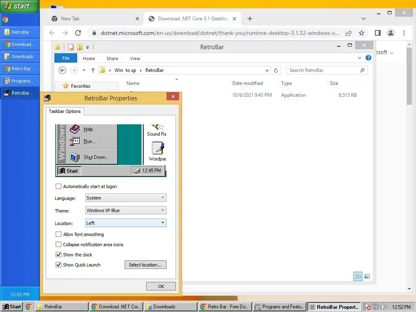The image size is (416, 312).
Task: Go back in Chrome
Action: coord(52,33)
